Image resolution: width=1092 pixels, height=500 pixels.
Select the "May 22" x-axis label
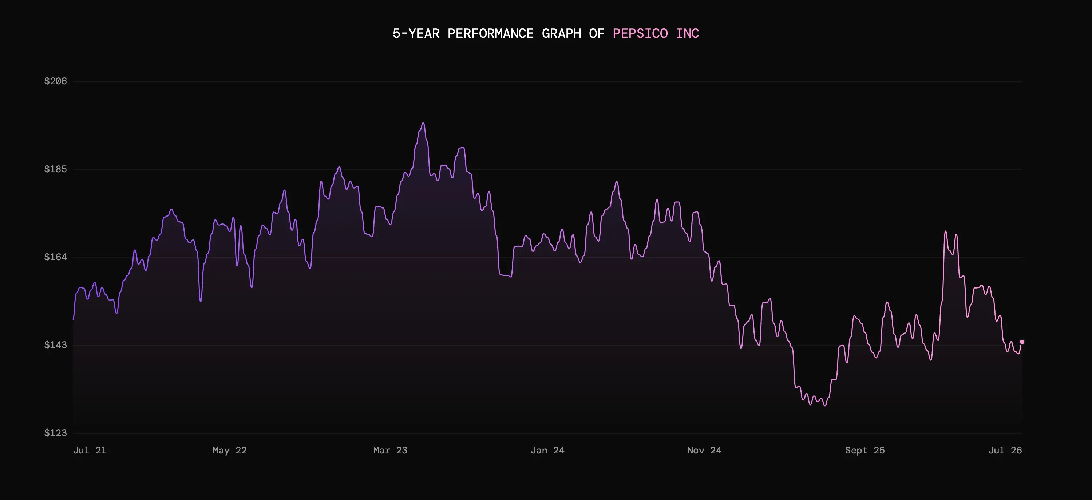click(x=229, y=451)
